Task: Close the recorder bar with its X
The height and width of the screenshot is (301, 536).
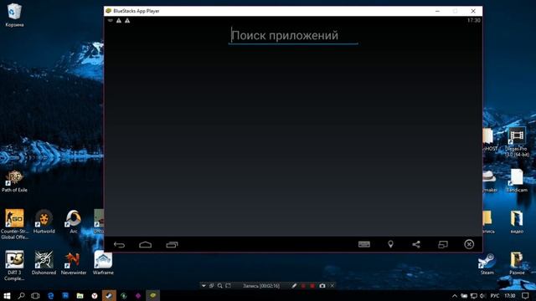Action: pyautogui.click(x=332, y=286)
